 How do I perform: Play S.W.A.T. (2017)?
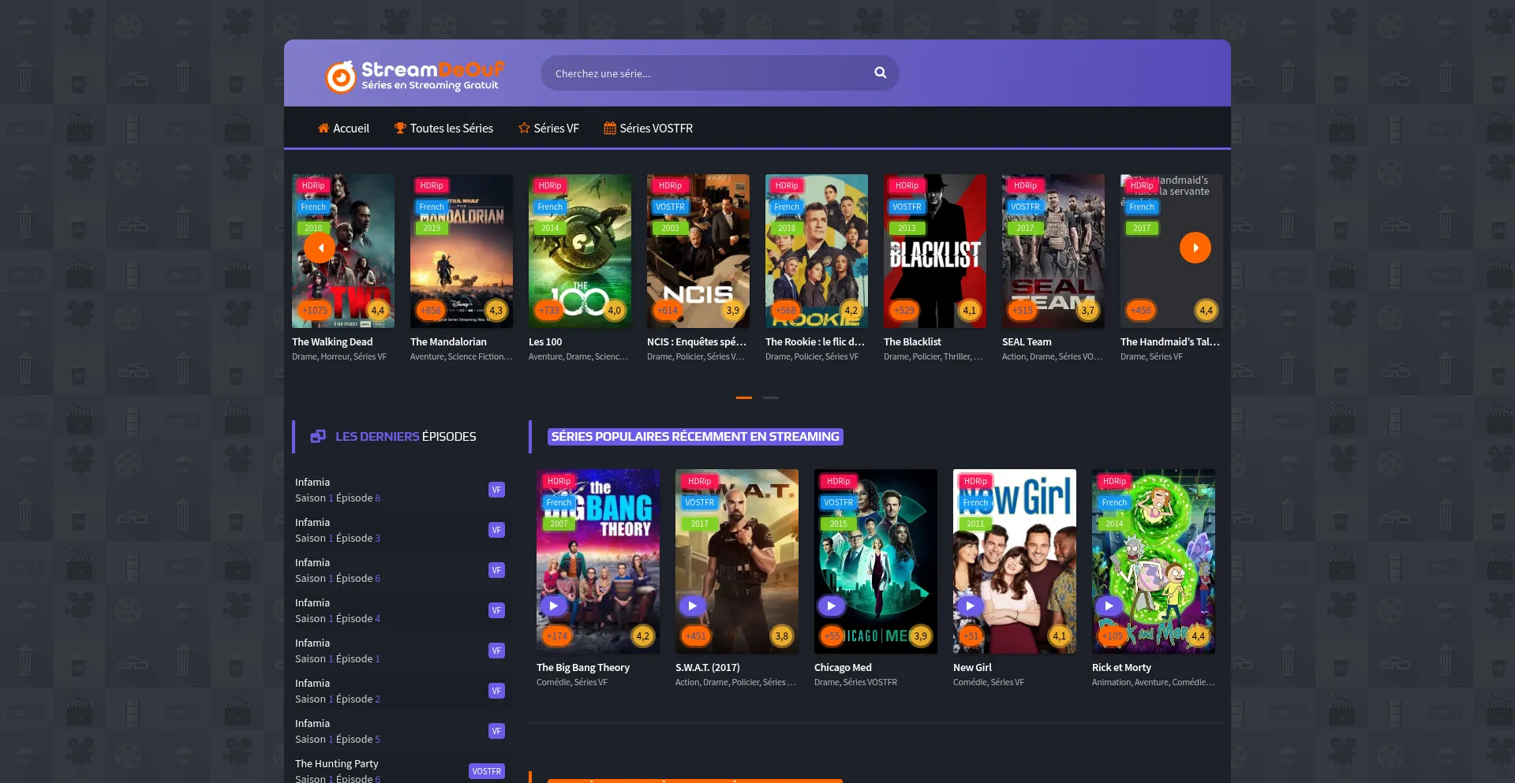coord(692,606)
